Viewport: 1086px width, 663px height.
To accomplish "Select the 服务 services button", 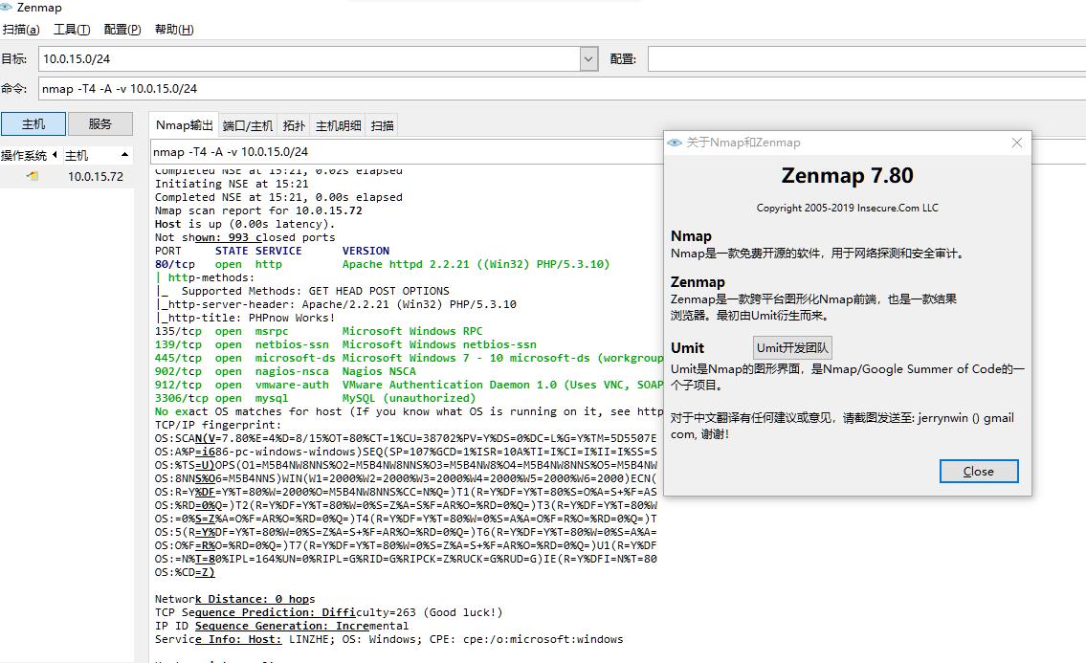I will (x=100, y=124).
